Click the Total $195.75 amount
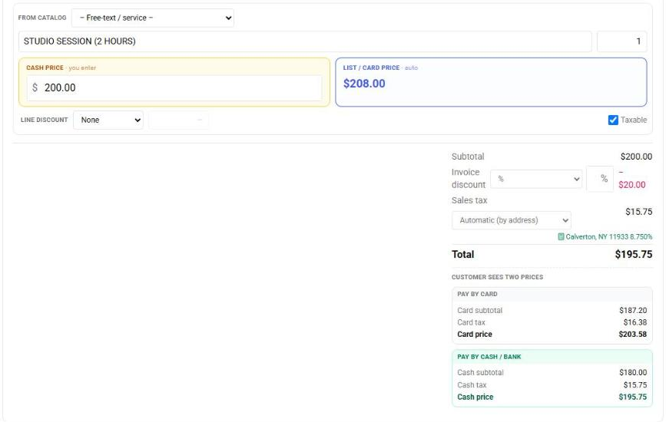The height and width of the screenshot is (422, 666). 633,254
